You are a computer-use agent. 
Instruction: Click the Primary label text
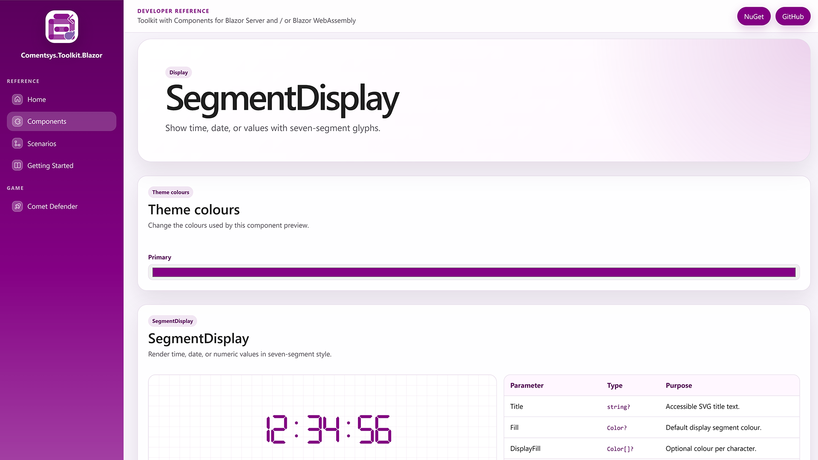tap(160, 257)
